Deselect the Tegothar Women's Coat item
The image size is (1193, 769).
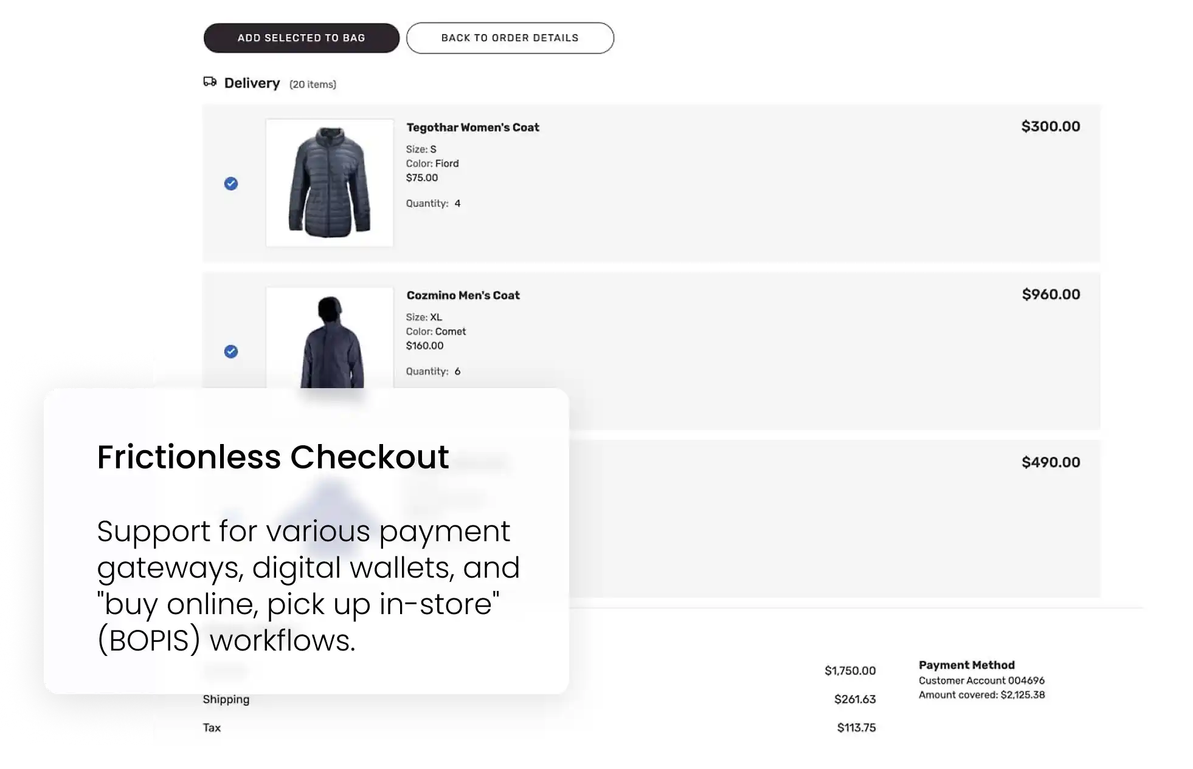click(230, 183)
